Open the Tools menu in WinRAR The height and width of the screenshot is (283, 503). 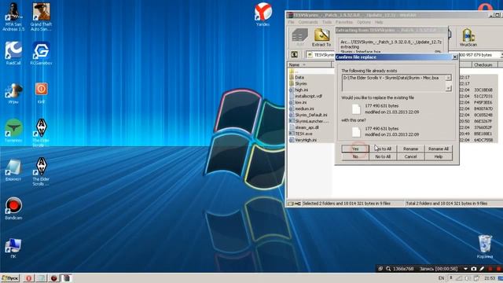(327, 22)
